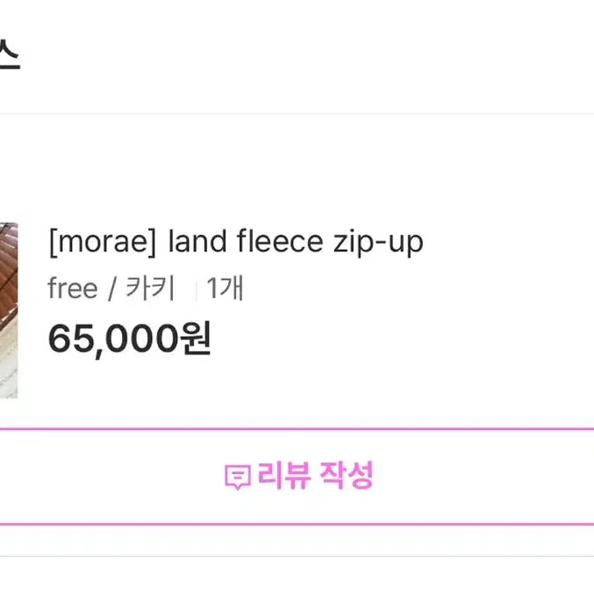This screenshot has height=594, width=594.
Task: Click the 작성 text in the review button
Action: (x=347, y=476)
